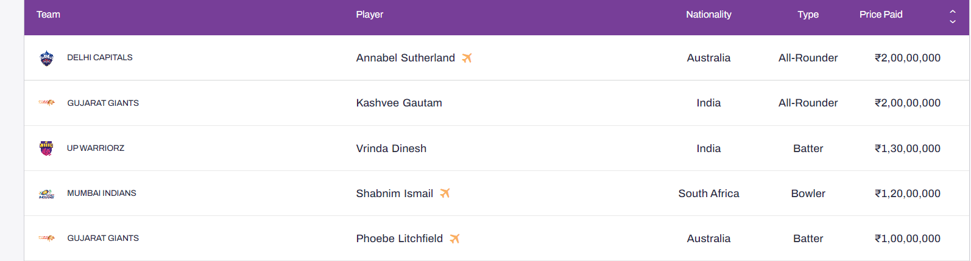This screenshot has height=261, width=971.
Task: Click Shabnim Ismail player name
Action: click(x=395, y=193)
